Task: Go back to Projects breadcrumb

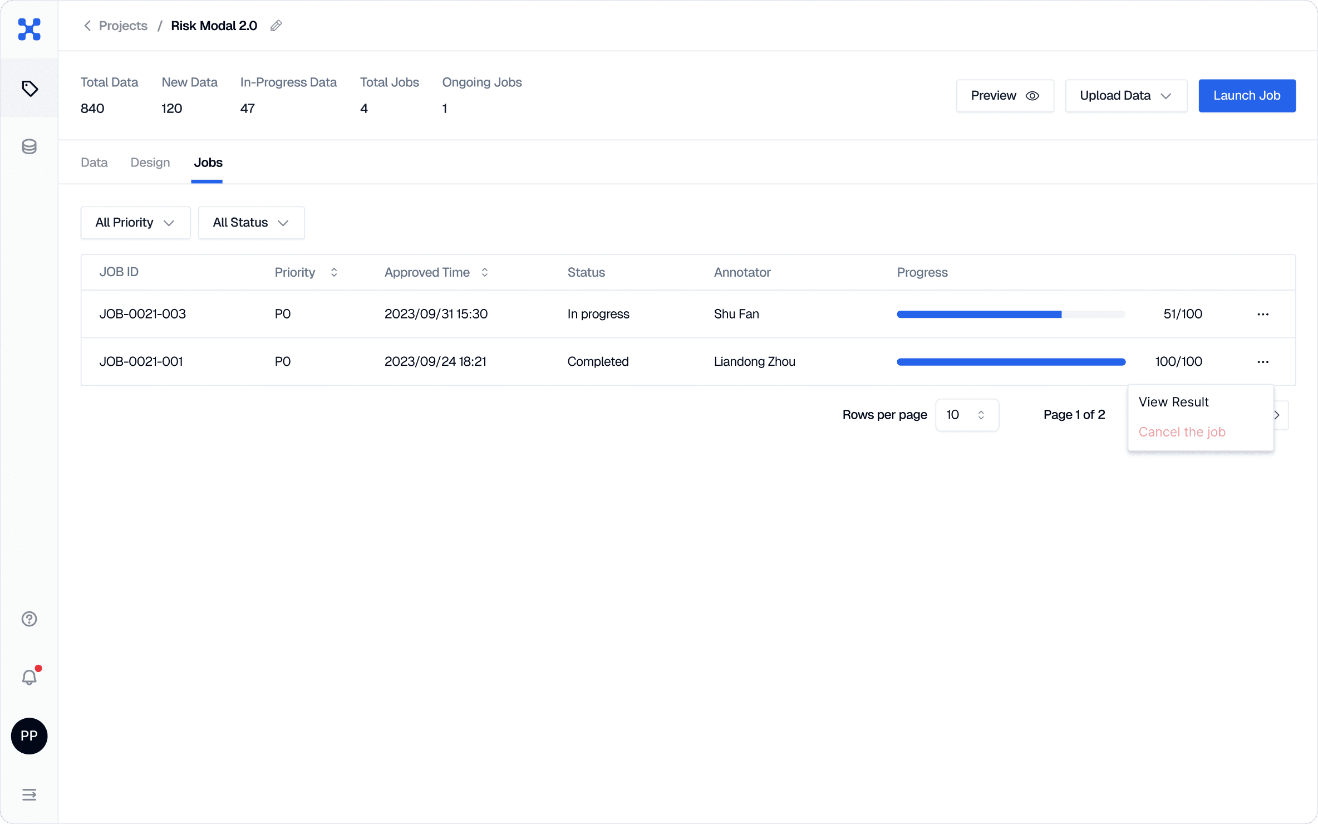Action: coord(123,26)
